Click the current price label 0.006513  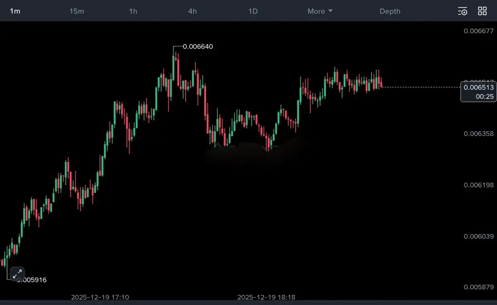click(479, 87)
